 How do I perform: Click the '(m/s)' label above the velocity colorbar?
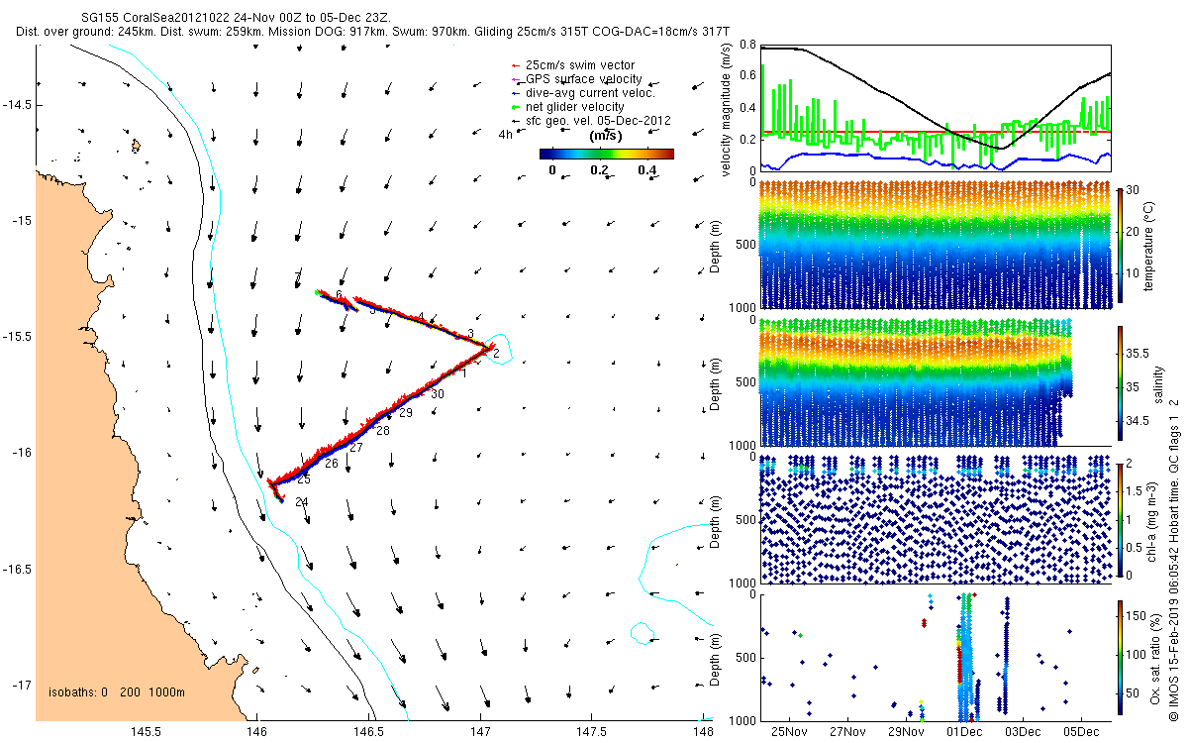coord(606,135)
